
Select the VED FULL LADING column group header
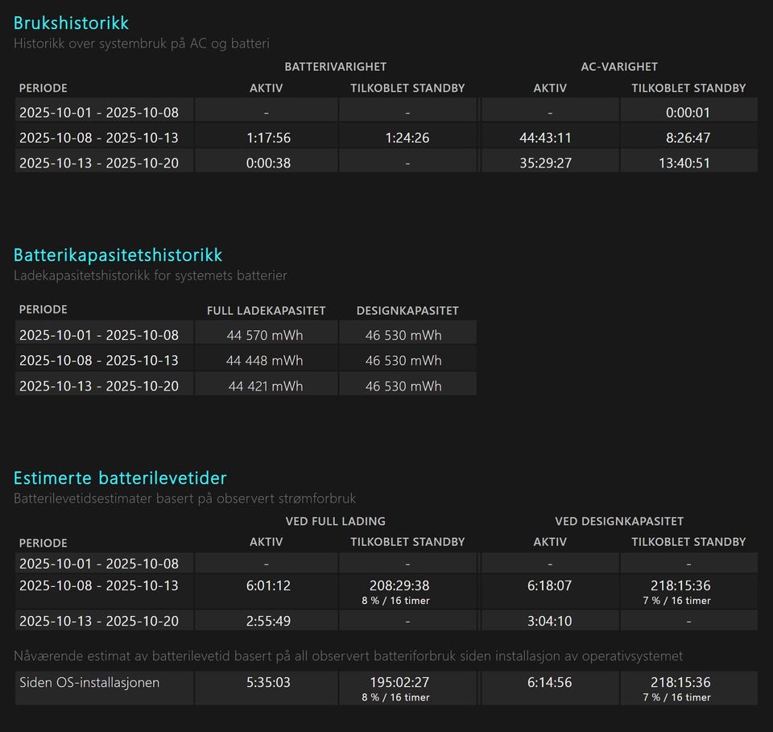(x=335, y=521)
